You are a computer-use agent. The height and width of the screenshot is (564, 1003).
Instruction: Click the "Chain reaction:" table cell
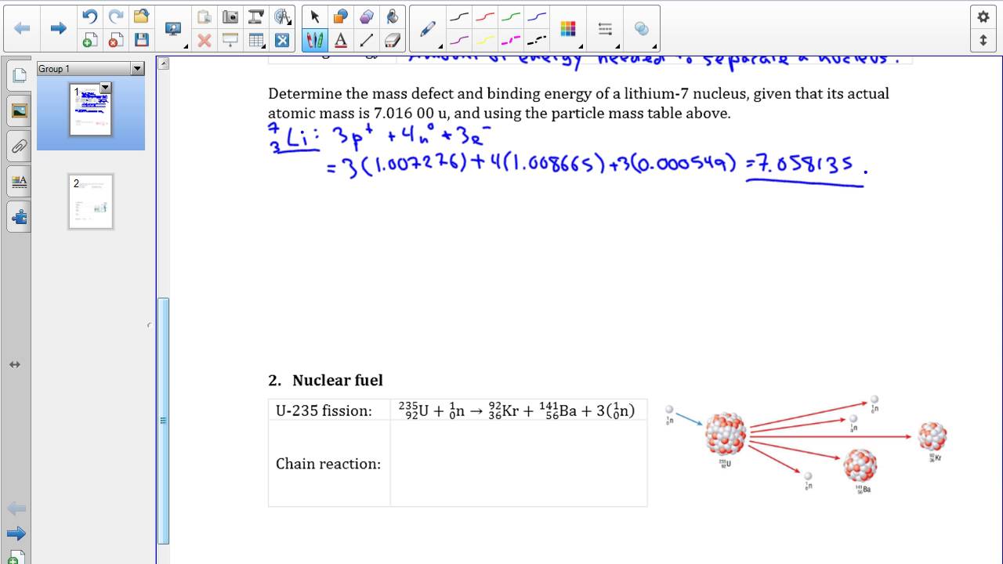pos(329,464)
